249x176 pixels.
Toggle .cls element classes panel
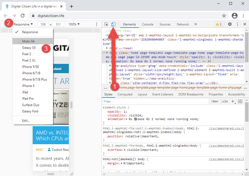tap(224, 101)
